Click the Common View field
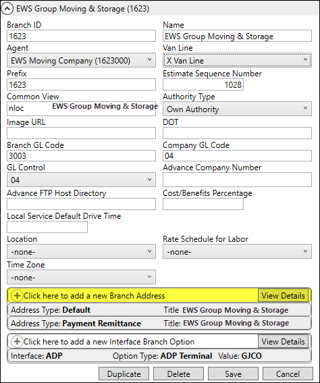The width and height of the screenshot is (320, 383). pyautogui.click(x=81, y=109)
